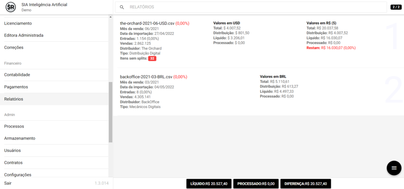Screen dimensions: 404x189
Task: Type in the Relatórios search field
Action: tap(252, 7)
